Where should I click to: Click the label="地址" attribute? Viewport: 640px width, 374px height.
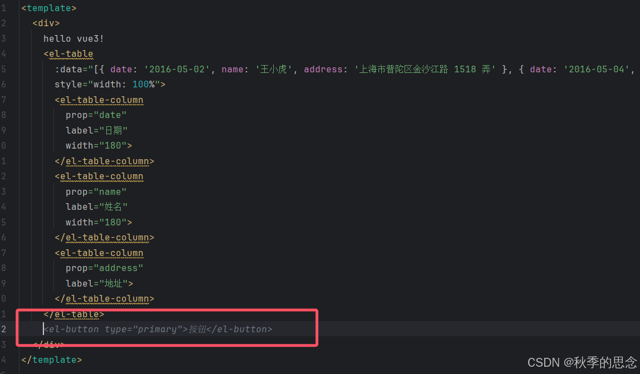(x=99, y=283)
